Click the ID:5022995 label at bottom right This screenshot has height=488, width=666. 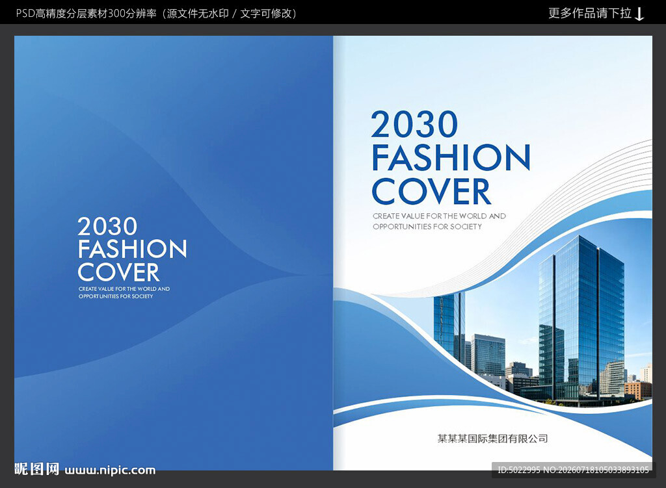pos(518,470)
